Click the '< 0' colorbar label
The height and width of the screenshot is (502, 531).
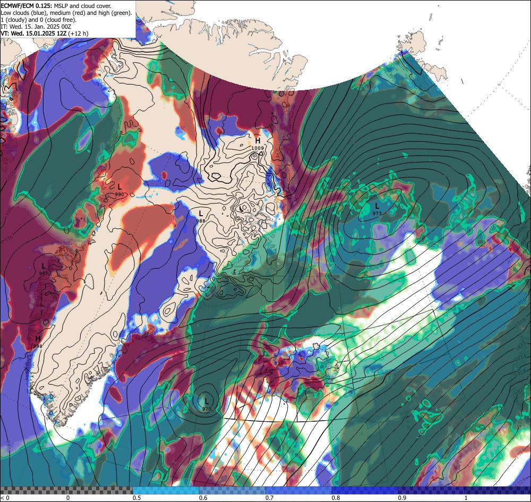click(x=5, y=498)
